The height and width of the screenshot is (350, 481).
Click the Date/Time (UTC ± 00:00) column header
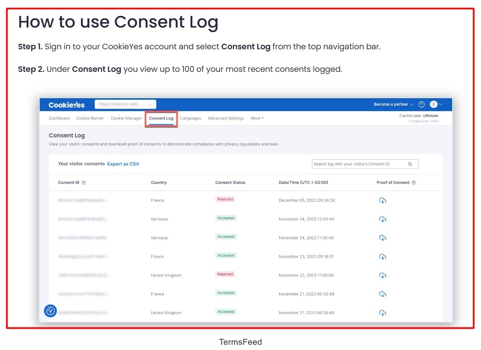click(303, 183)
